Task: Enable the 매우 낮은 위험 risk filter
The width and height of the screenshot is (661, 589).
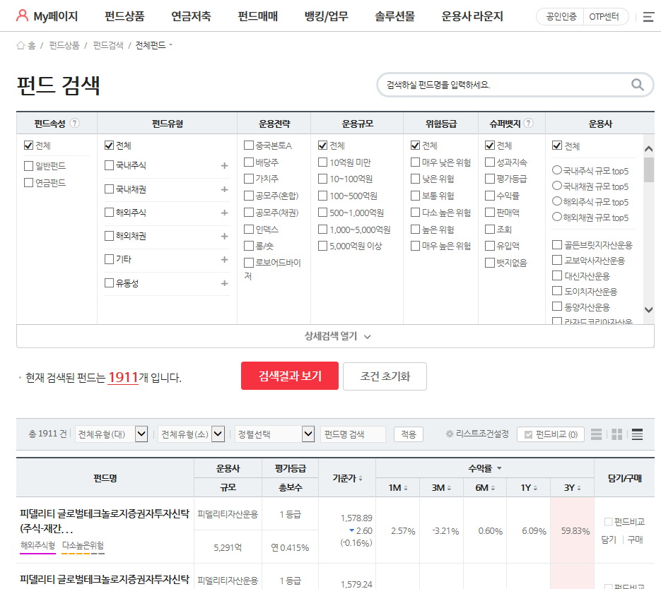Action: click(x=414, y=161)
